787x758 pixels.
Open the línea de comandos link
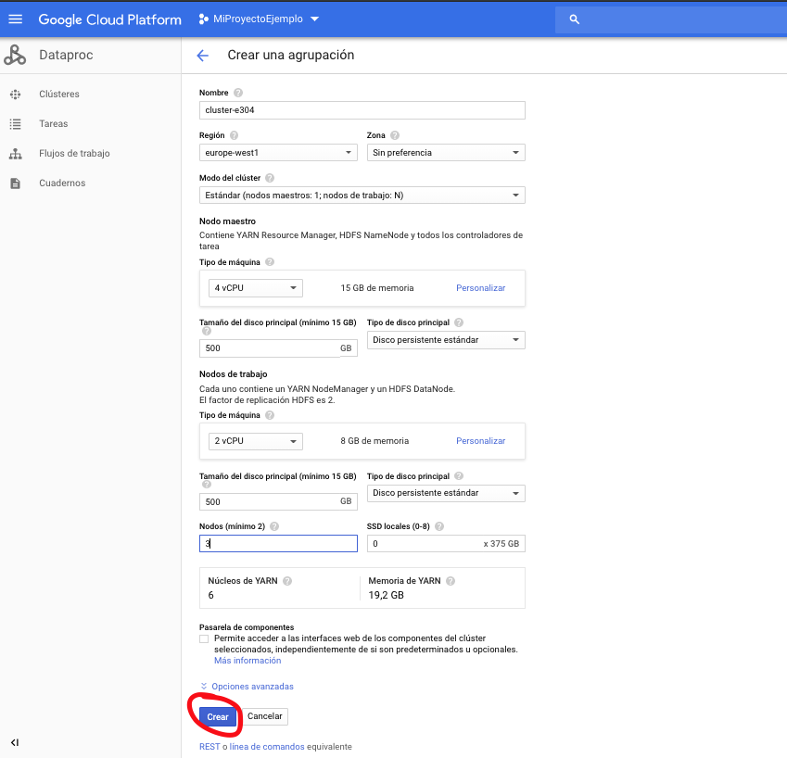point(267,747)
